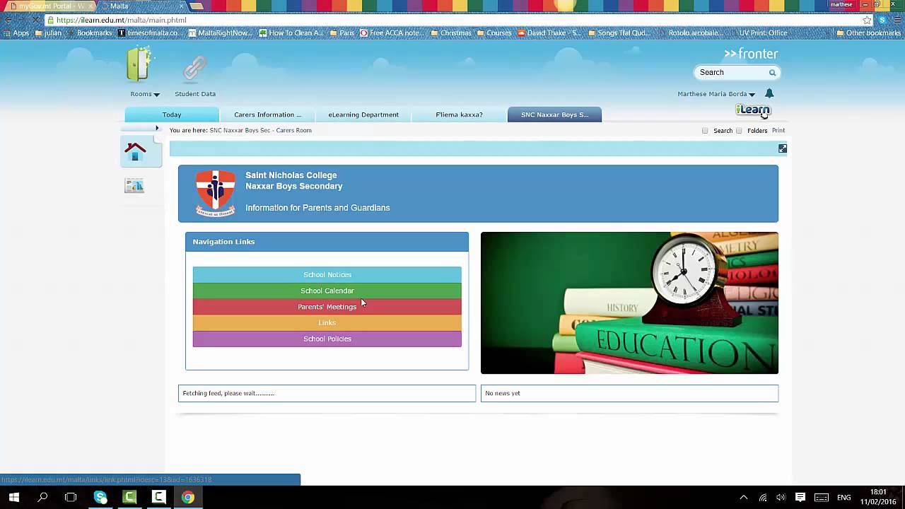The width and height of the screenshot is (905, 509).
Task: Expand the Rooms dropdown
Action: (145, 94)
